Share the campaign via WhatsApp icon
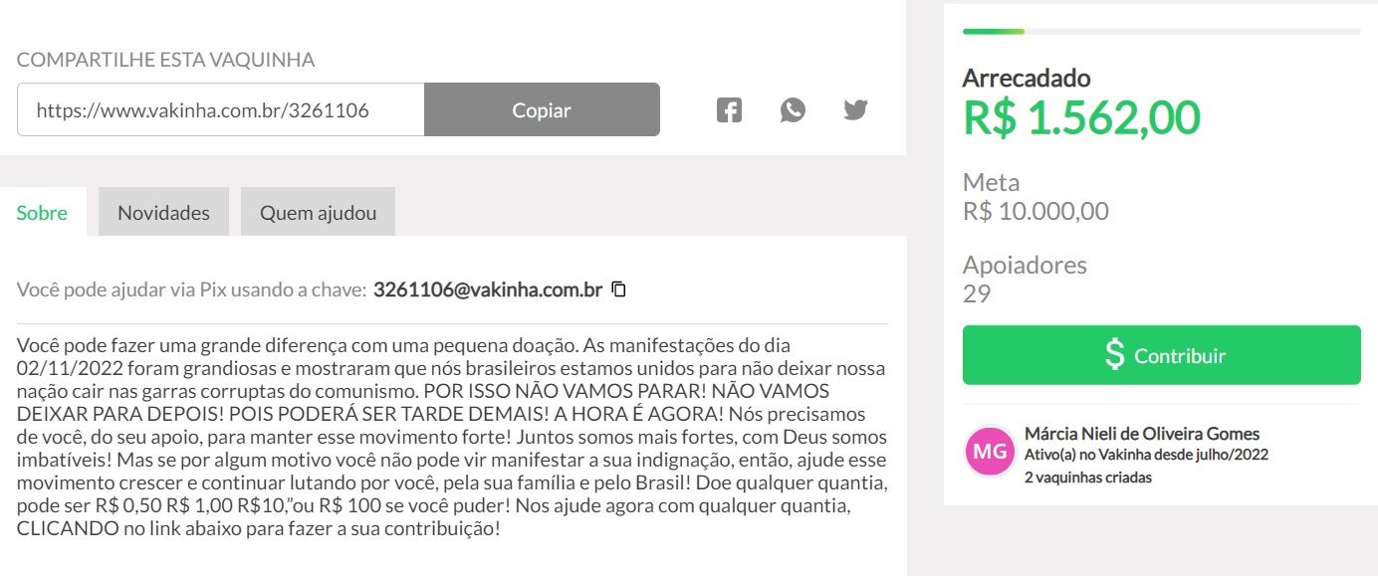Screen dimensions: 1378x576 tap(793, 109)
